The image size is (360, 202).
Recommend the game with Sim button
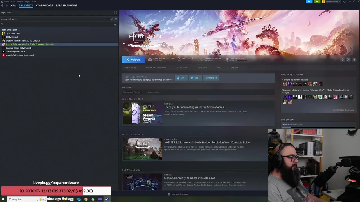coord(181,78)
